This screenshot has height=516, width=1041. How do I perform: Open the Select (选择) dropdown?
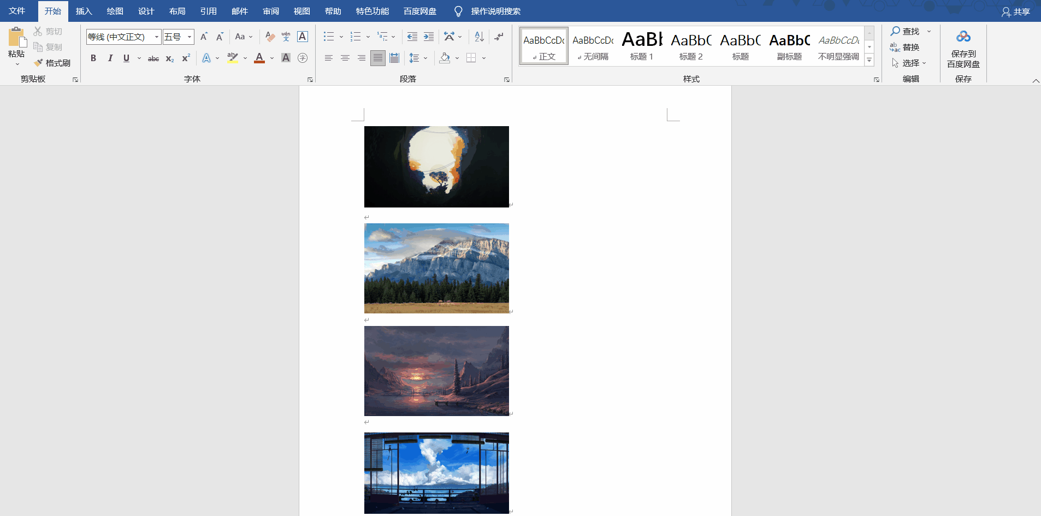coord(909,63)
